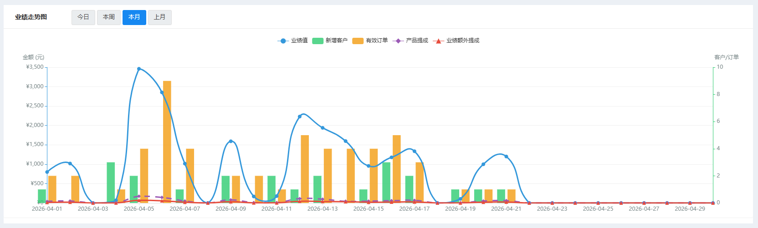
Task: Click the 2026-04-13 x-axis date label
Action: [323, 209]
